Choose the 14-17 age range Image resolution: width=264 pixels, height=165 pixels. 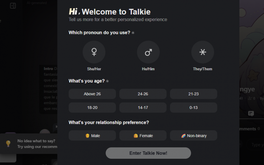[x=143, y=108]
